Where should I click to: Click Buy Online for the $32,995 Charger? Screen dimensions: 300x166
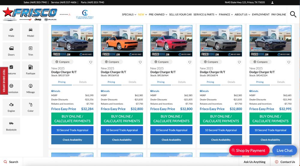pos(270,119)
